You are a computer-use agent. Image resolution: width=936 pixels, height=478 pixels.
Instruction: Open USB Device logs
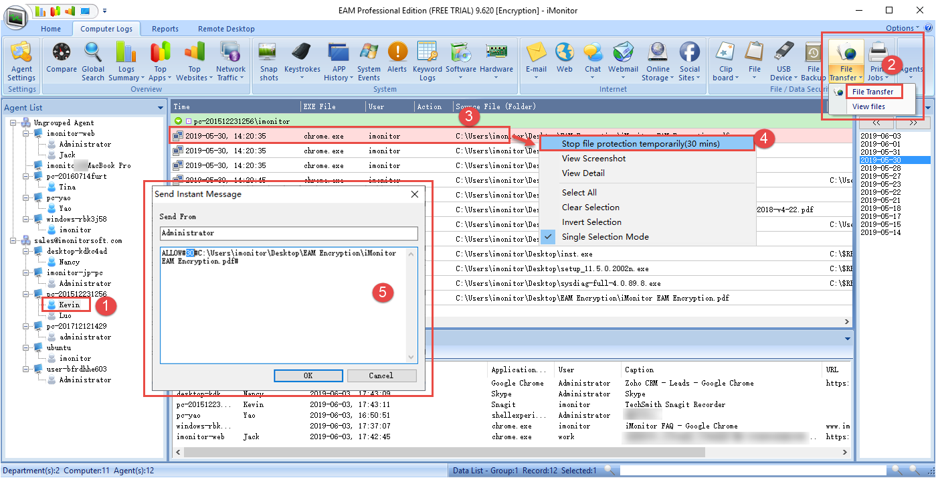pos(784,61)
